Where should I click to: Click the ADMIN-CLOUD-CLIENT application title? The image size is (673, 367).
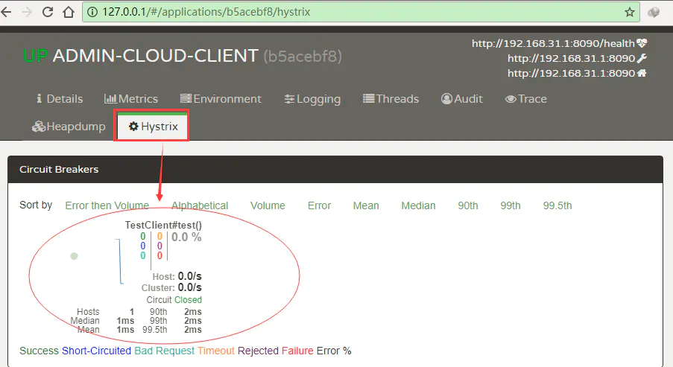155,56
